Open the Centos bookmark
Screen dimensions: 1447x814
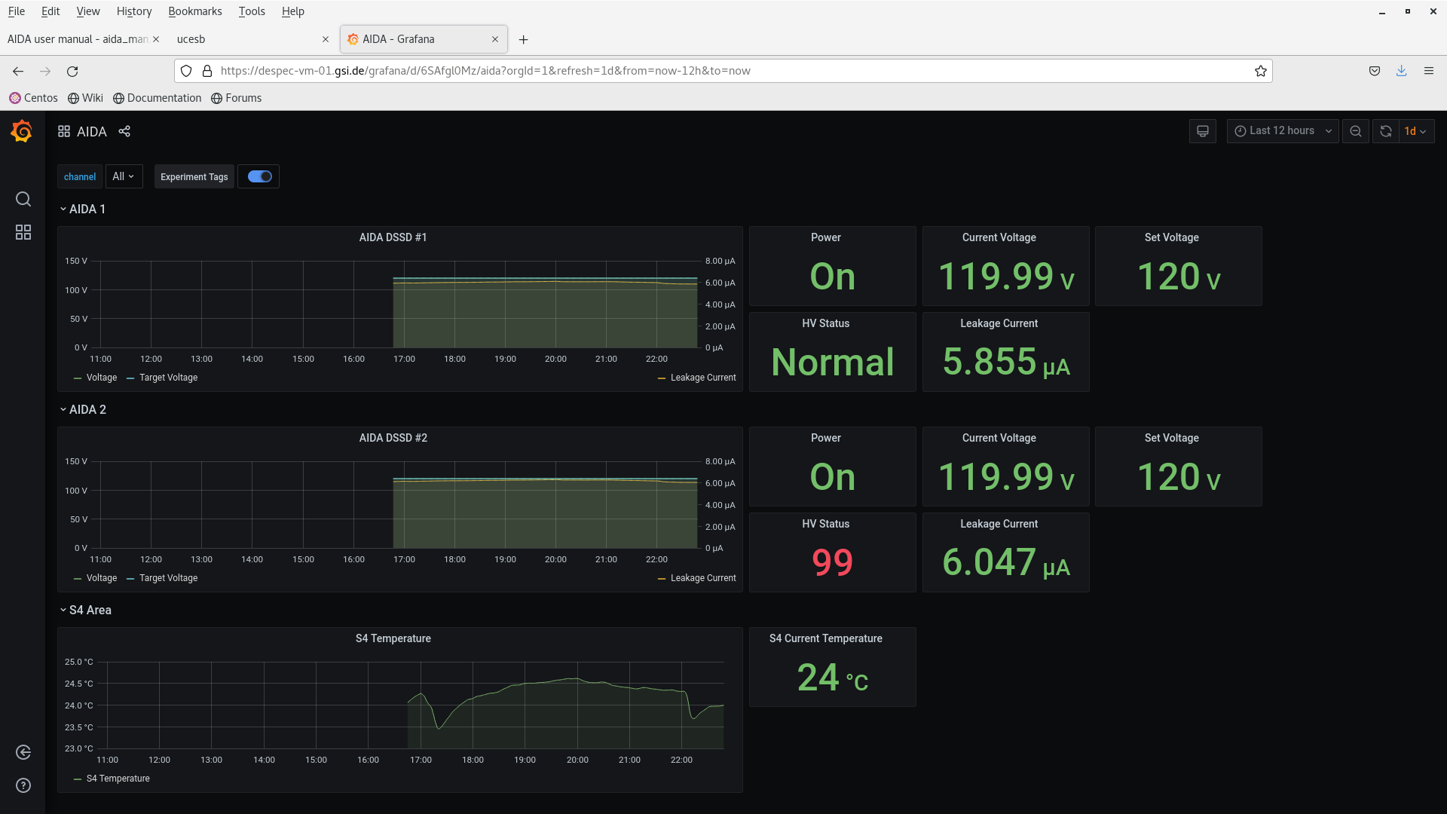33,98
